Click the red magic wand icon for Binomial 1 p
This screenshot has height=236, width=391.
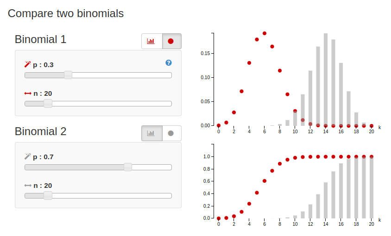tap(27, 64)
